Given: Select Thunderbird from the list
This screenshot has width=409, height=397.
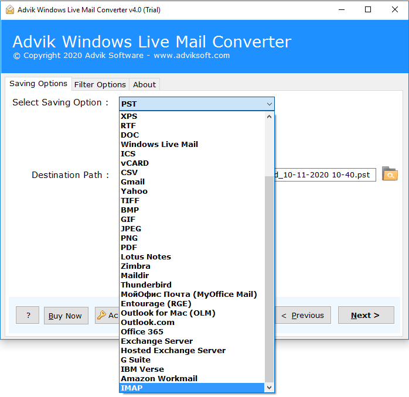Looking at the screenshot, I should [192, 285].
